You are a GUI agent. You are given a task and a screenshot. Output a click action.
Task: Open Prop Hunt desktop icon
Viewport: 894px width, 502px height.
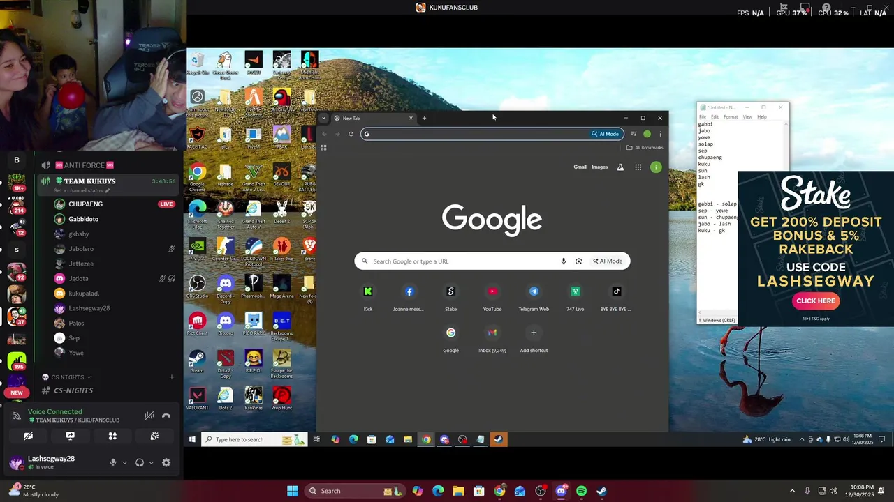point(281,399)
